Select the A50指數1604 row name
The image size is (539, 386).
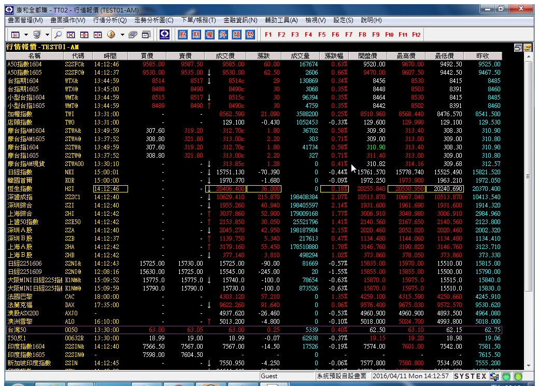coord(25,64)
